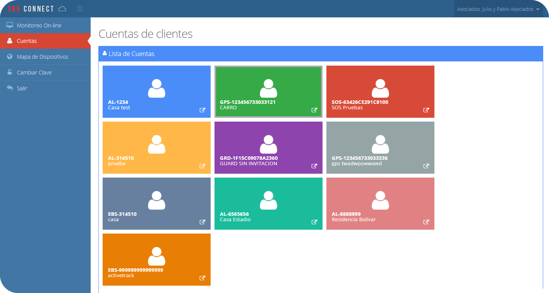This screenshot has width=549, height=293.
Task: Open the external-link icon on the AL-1234 tile
Action: pyautogui.click(x=202, y=110)
